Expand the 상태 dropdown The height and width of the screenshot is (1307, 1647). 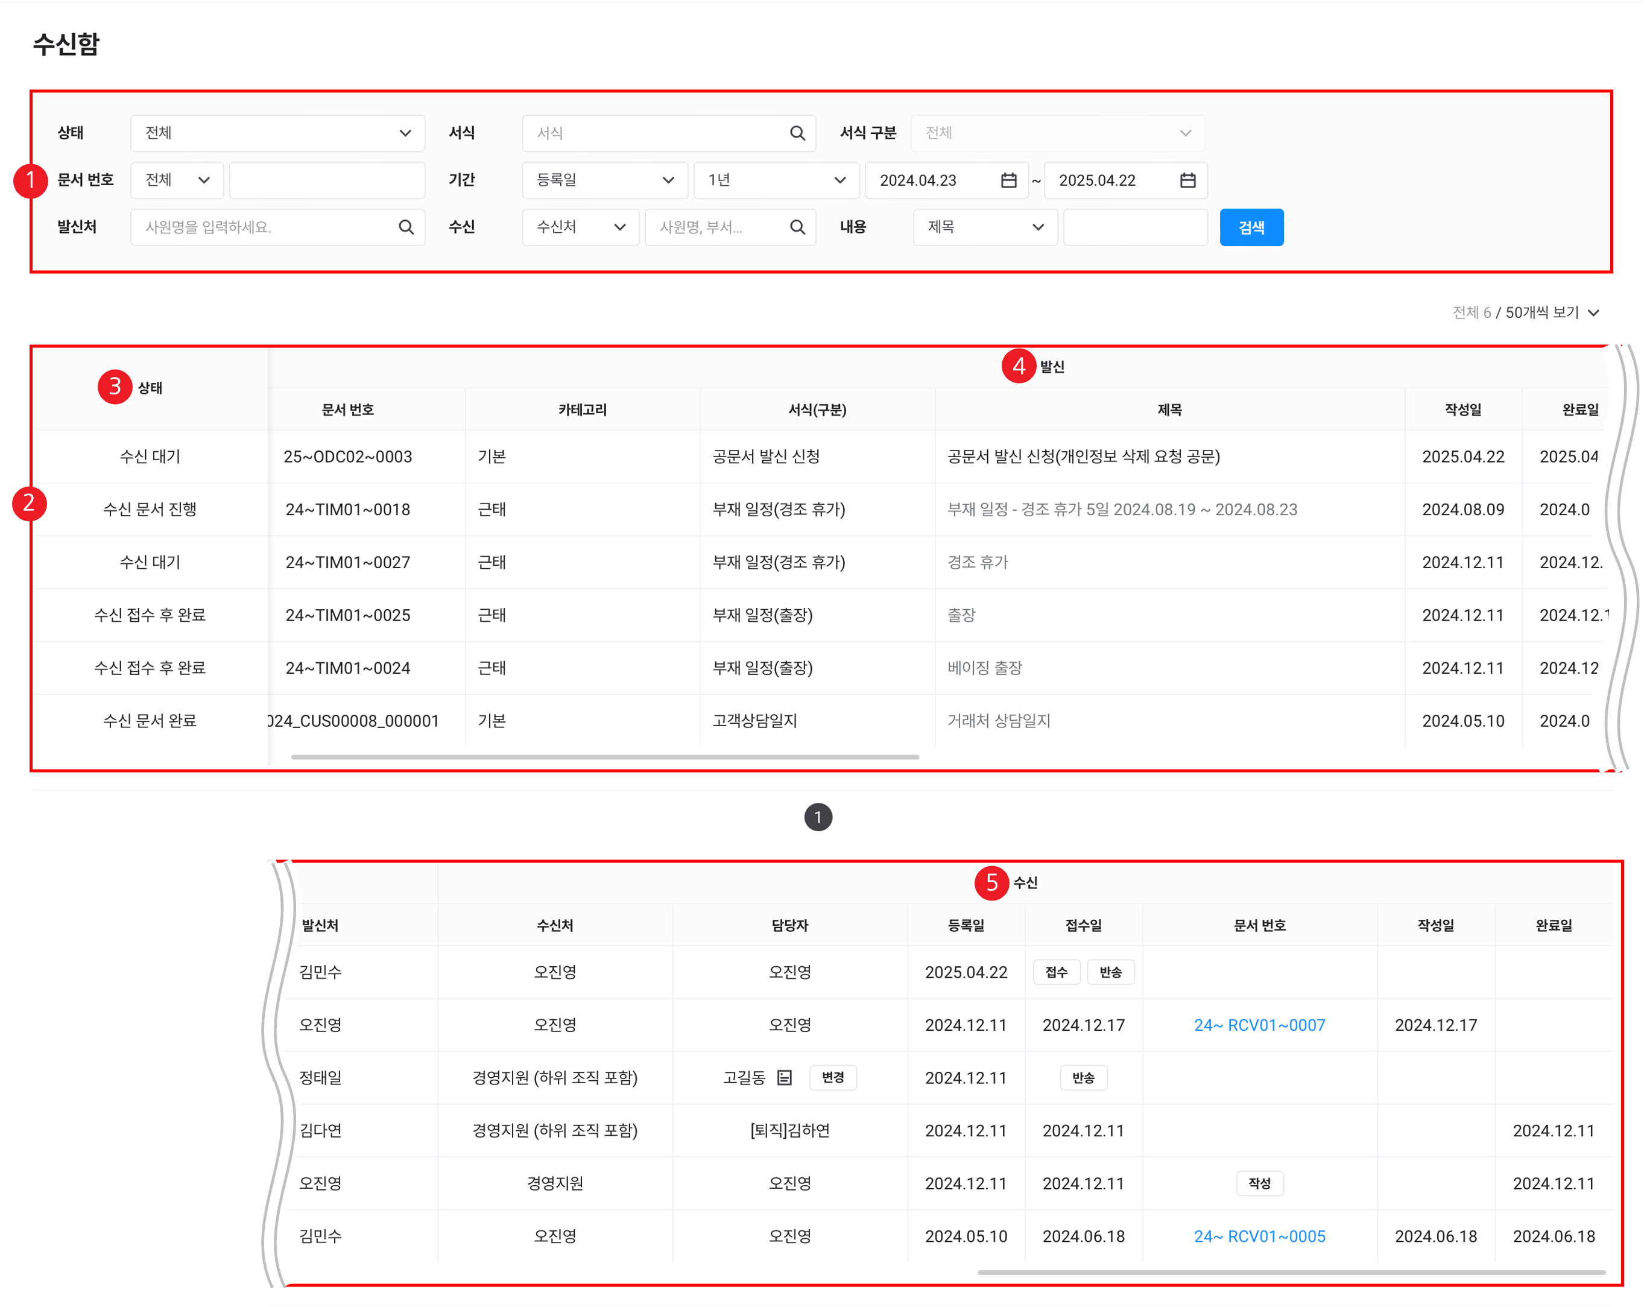(x=277, y=133)
